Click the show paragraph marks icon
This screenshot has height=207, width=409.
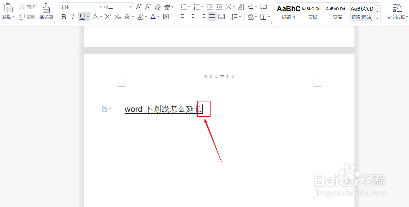click(251, 7)
